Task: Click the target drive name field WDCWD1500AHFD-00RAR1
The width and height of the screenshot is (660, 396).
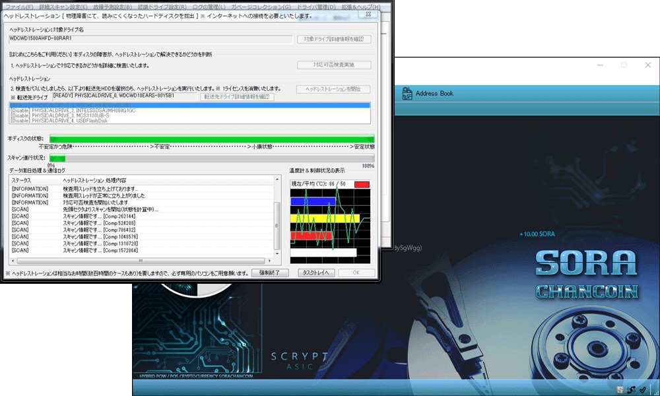Action: pyautogui.click(x=150, y=39)
